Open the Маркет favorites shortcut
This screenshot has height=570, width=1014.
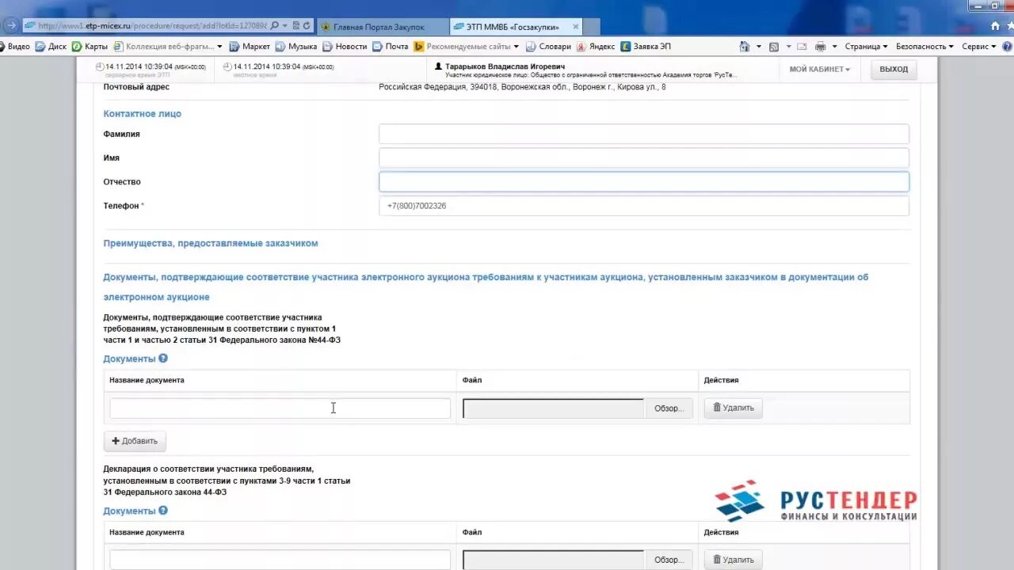[250, 47]
